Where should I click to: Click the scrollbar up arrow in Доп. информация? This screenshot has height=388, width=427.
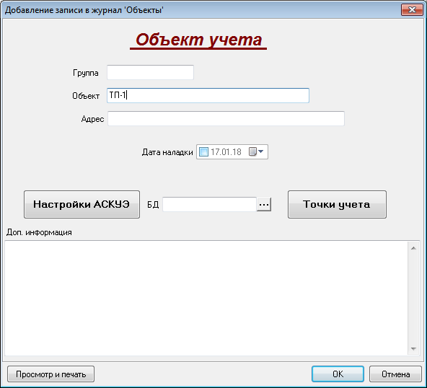413,248
